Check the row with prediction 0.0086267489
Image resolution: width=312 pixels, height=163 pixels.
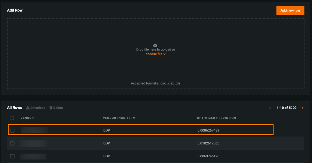click(x=12, y=131)
